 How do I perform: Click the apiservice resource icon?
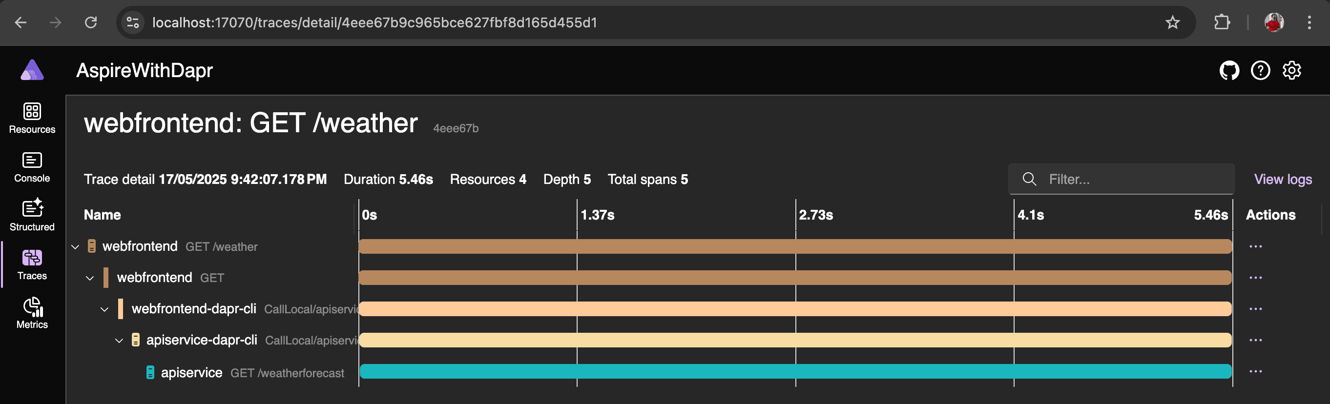coord(150,372)
